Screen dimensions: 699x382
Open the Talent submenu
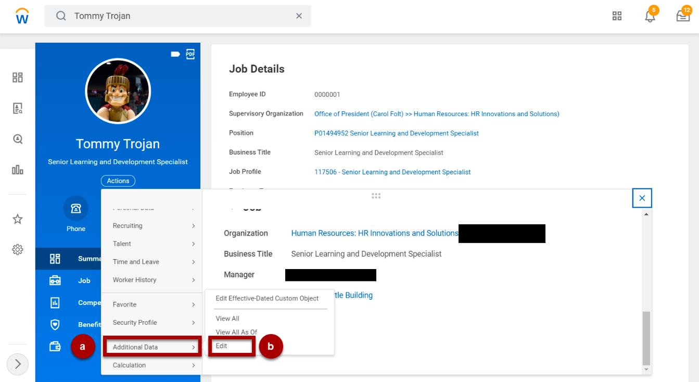coord(151,244)
